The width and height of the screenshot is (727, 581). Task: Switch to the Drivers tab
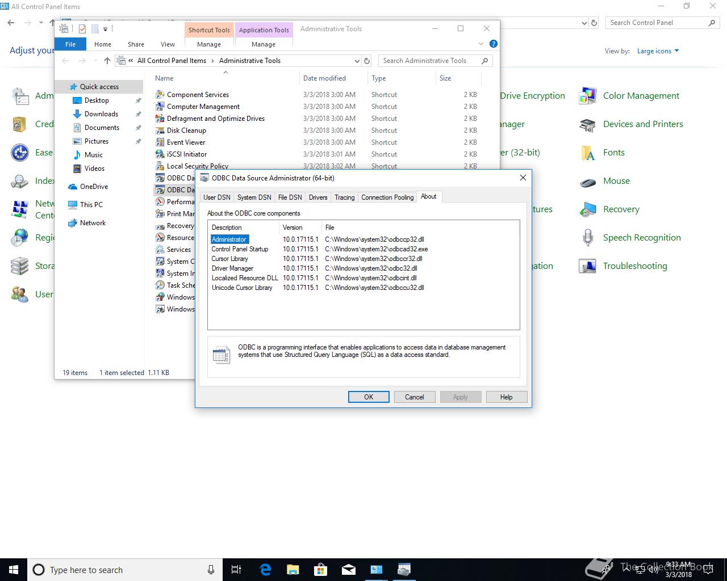318,197
